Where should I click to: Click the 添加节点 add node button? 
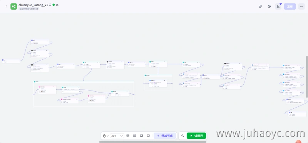[x=165, y=136]
